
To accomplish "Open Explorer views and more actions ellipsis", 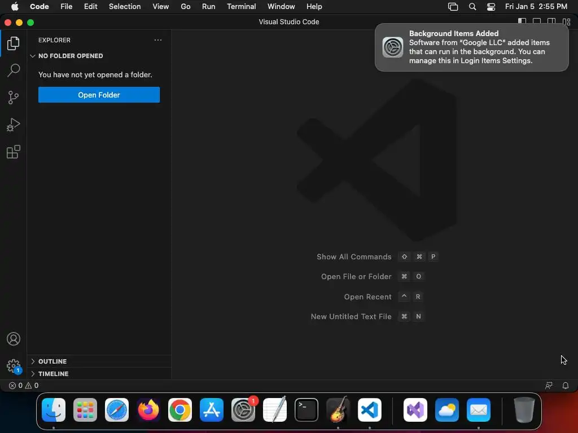I will point(158,40).
